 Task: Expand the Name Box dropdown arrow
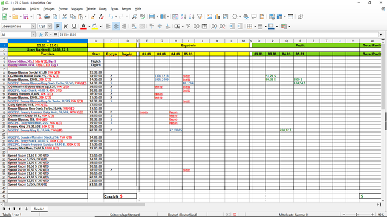33,34
